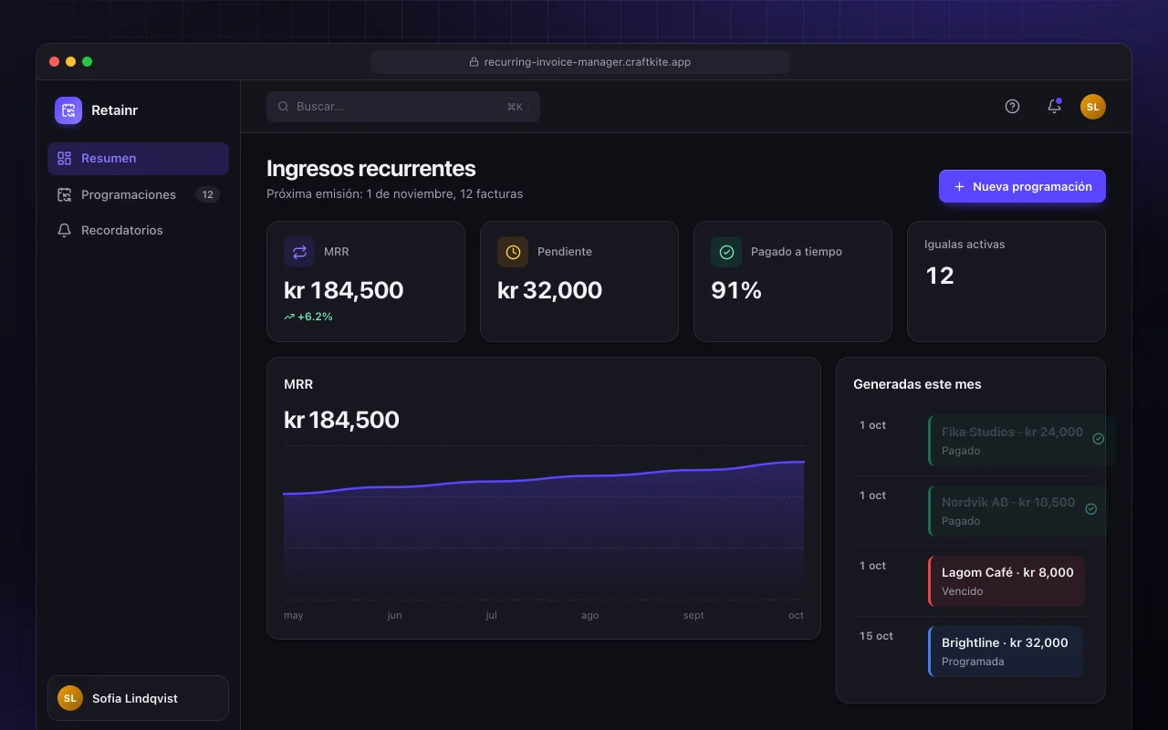Viewport: 1168px width, 730px height.
Task: Go to the Resumen section
Action: coord(138,159)
